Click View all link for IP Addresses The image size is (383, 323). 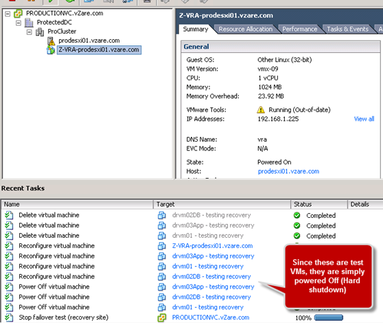click(364, 119)
